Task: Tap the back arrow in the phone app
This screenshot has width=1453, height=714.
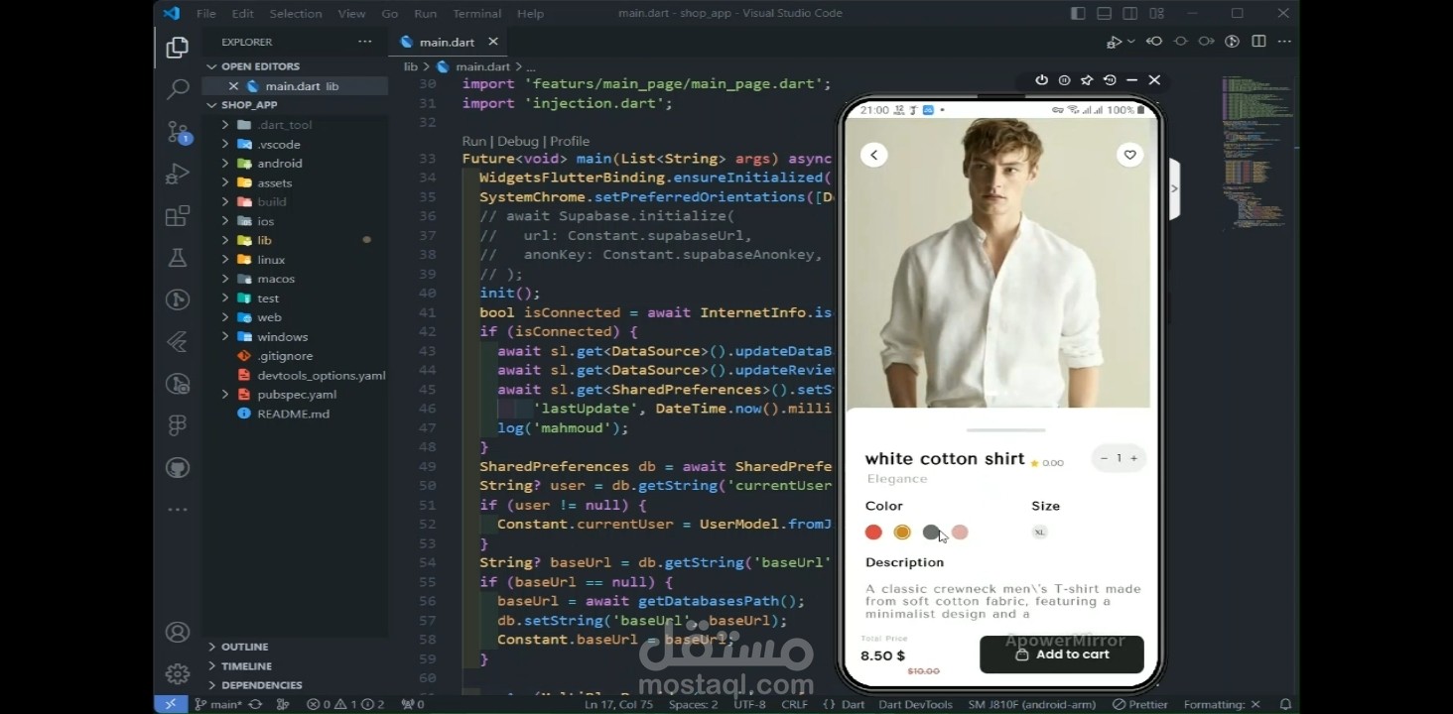Action: (x=874, y=155)
